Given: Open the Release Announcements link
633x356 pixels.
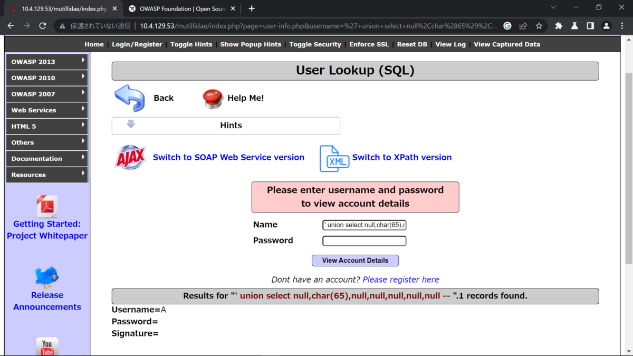Looking at the screenshot, I should (47, 301).
